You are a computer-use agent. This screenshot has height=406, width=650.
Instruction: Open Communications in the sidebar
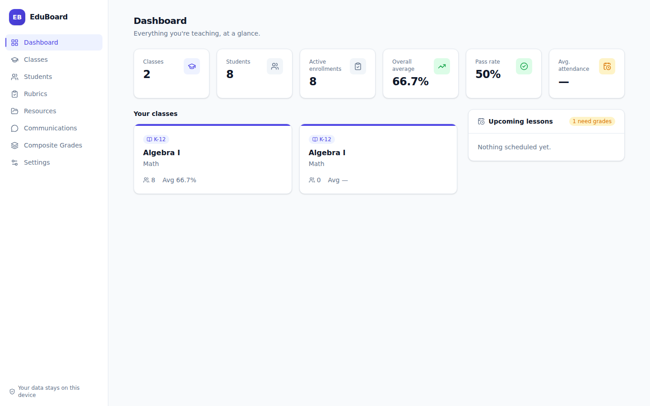point(54,128)
